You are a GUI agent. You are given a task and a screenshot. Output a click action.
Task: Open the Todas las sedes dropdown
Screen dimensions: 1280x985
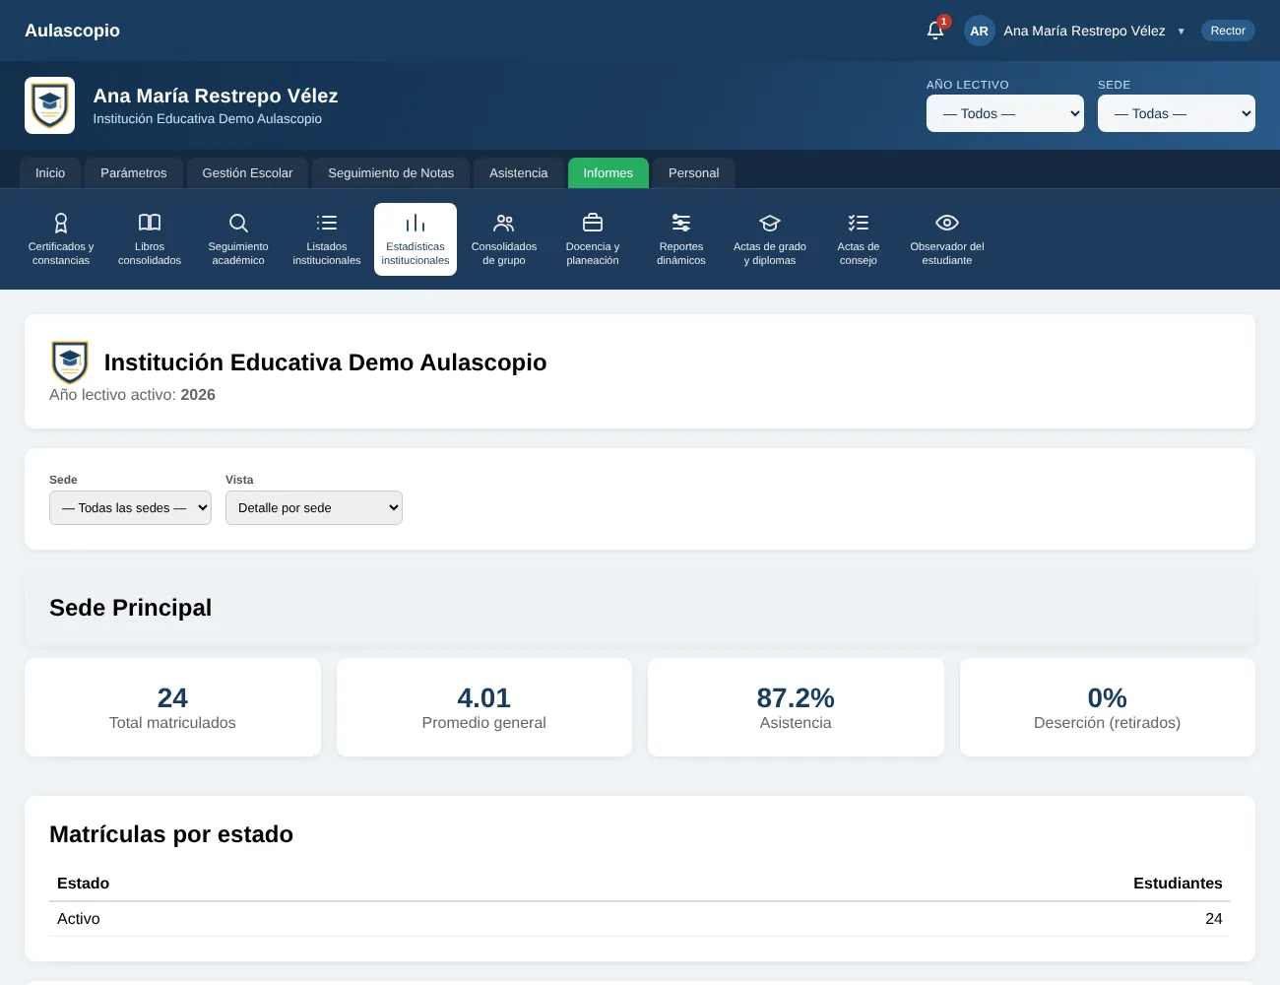click(x=130, y=507)
